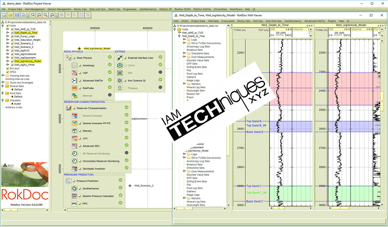Click the blue-arrow magnifier zoom icon
The height and width of the screenshot is (227, 388).
(52, 15)
